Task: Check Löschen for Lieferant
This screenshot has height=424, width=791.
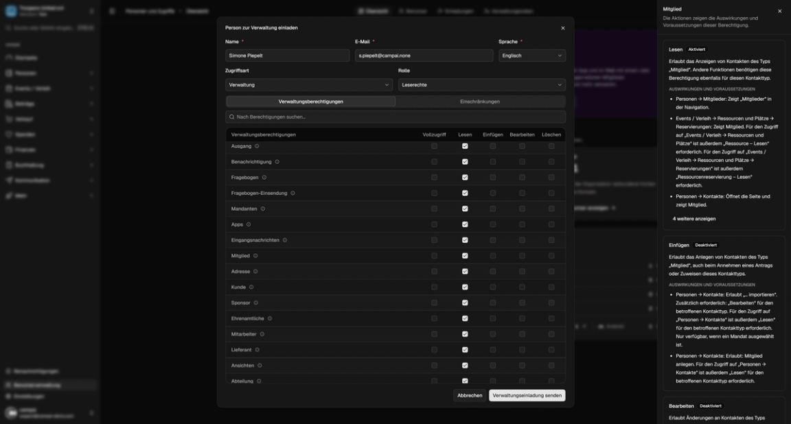Action: 551,349
